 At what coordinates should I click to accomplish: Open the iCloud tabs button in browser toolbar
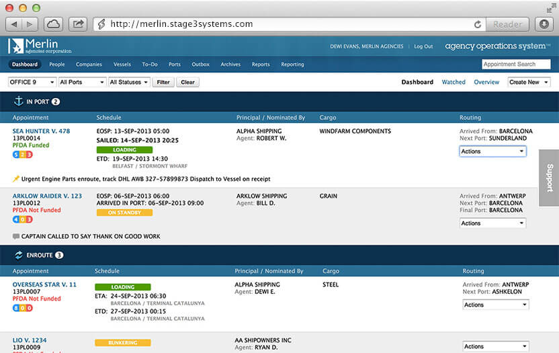pos(54,24)
